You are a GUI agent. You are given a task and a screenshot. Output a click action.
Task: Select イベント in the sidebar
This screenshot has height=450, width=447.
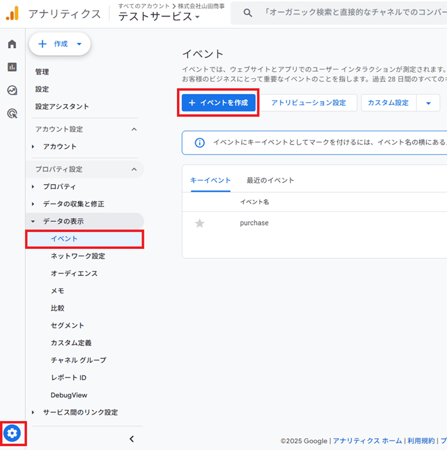[x=84, y=239]
